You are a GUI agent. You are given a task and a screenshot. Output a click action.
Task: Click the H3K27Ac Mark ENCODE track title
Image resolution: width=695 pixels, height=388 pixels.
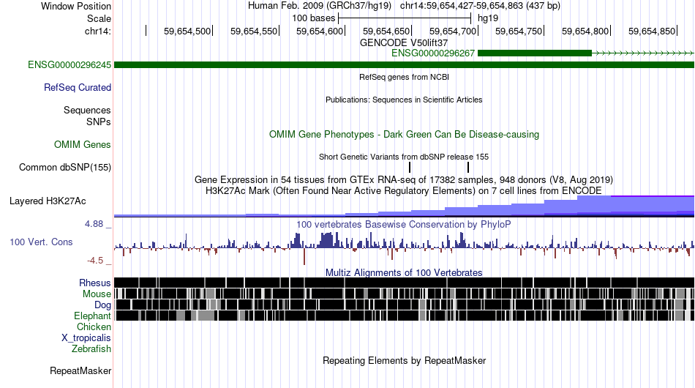404,190
